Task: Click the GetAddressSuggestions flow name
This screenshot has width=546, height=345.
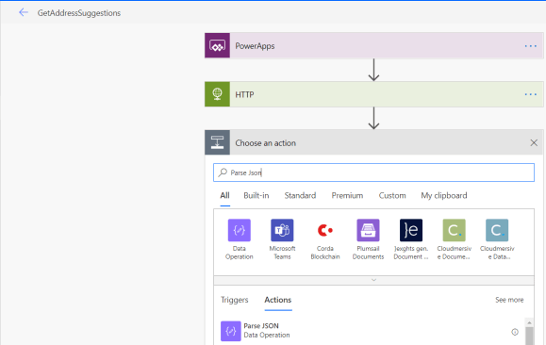Action: point(79,13)
